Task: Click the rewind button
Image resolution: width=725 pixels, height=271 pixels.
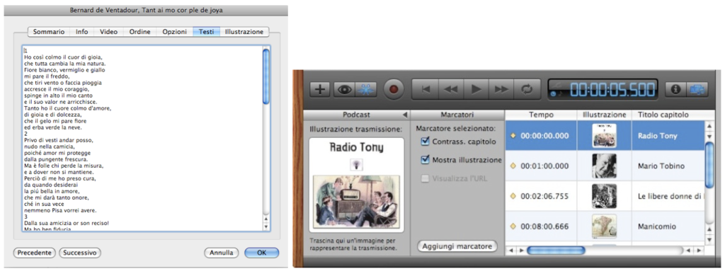Action: (451, 89)
